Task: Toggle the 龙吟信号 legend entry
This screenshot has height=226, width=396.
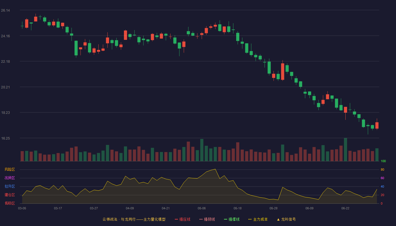Action: tap(286, 219)
